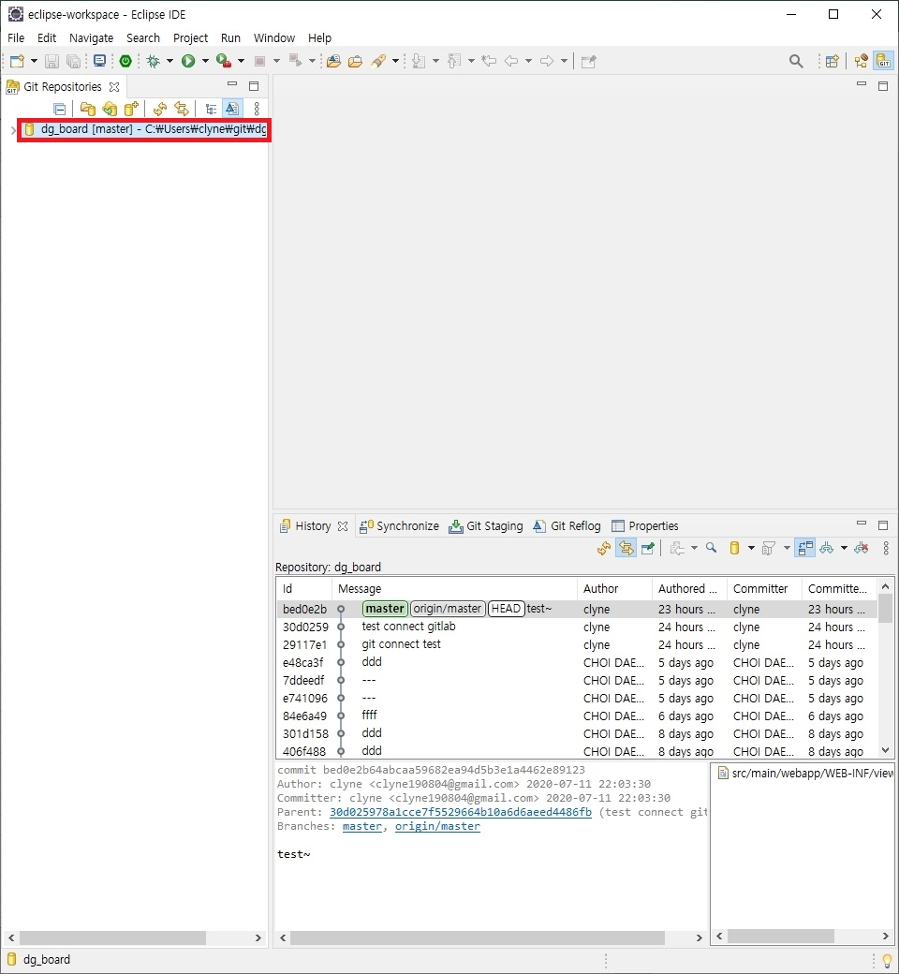The height and width of the screenshot is (974, 899).
Task: Toggle comparing mode in History toolbar
Action: point(804,549)
